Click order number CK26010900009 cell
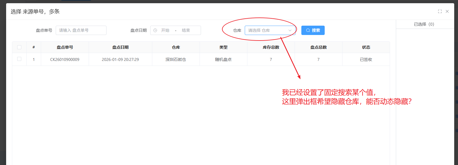This screenshot has height=165, width=458. [65, 59]
